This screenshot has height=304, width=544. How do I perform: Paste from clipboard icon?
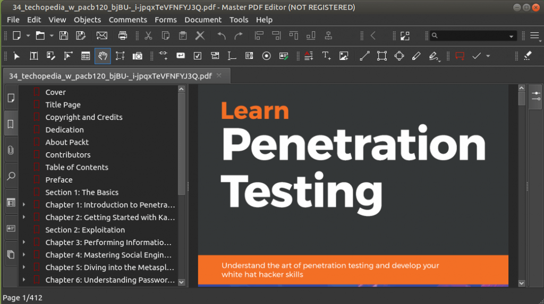(183, 36)
